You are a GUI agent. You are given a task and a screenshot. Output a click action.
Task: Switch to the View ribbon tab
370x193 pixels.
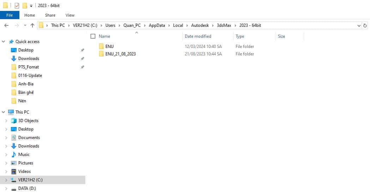70,15
